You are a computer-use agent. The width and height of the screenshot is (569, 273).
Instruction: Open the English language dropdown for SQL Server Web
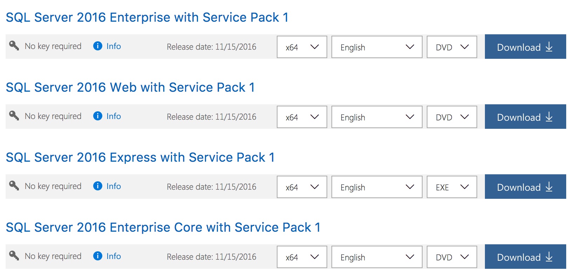point(376,117)
